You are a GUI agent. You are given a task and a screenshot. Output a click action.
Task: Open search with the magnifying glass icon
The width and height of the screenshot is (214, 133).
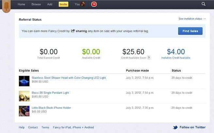[x=204, y=4]
